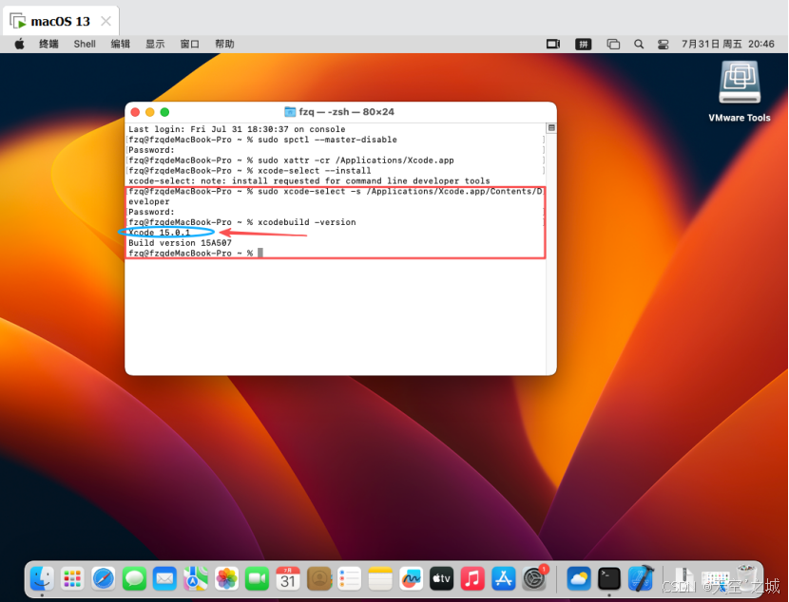Open Spotlight search in menu bar

click(x=639, y=45)
